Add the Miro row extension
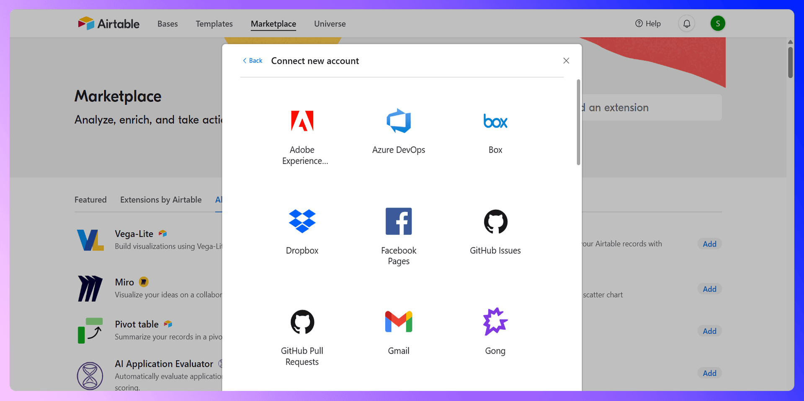Screen dimensions: 804x401 709,289
